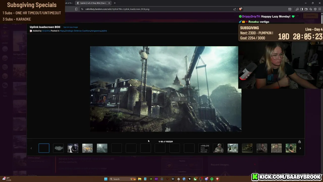Open the Brave playlist music icon
This screenshot has height=182, width=323.
[297, 9]
